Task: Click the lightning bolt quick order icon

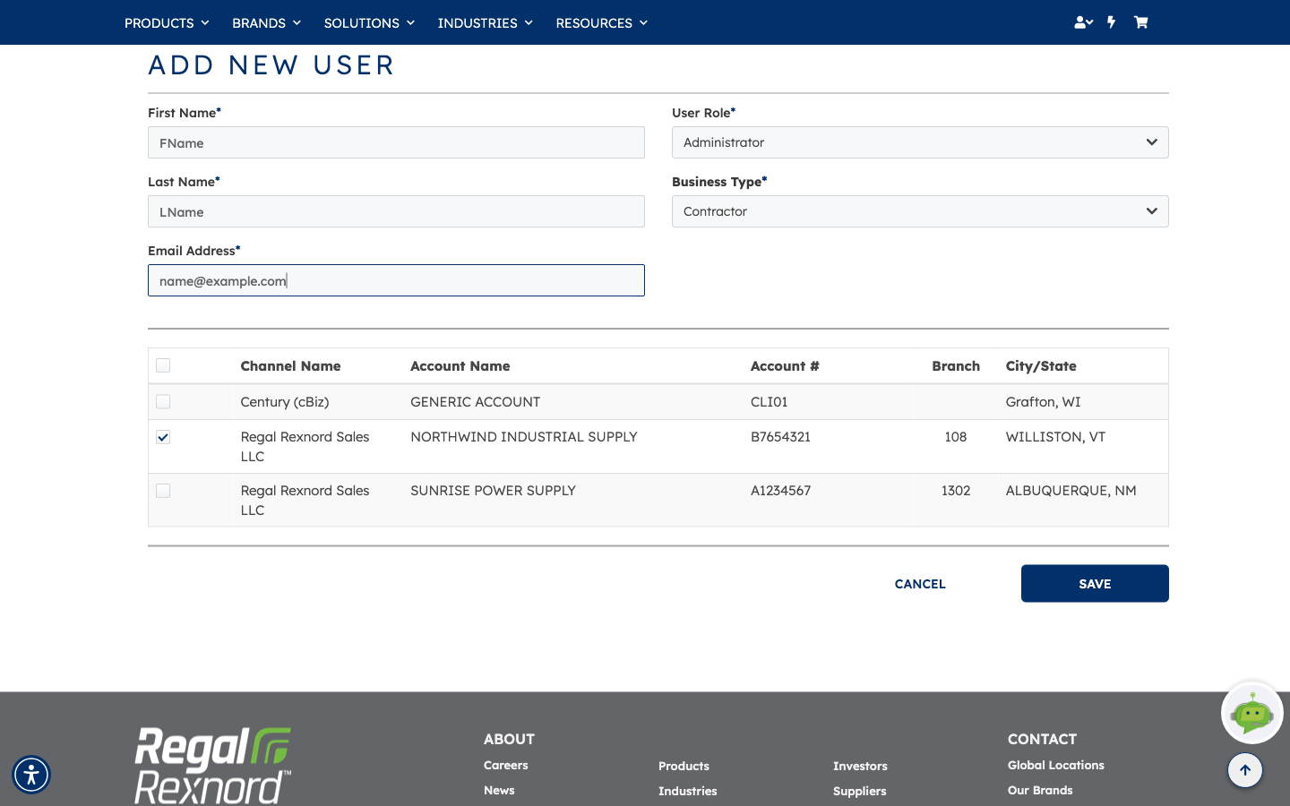Action: pyautogui.click(x=1112, y=22)
